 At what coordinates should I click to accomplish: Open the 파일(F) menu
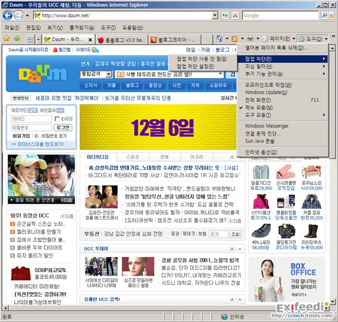pos(12,27)
